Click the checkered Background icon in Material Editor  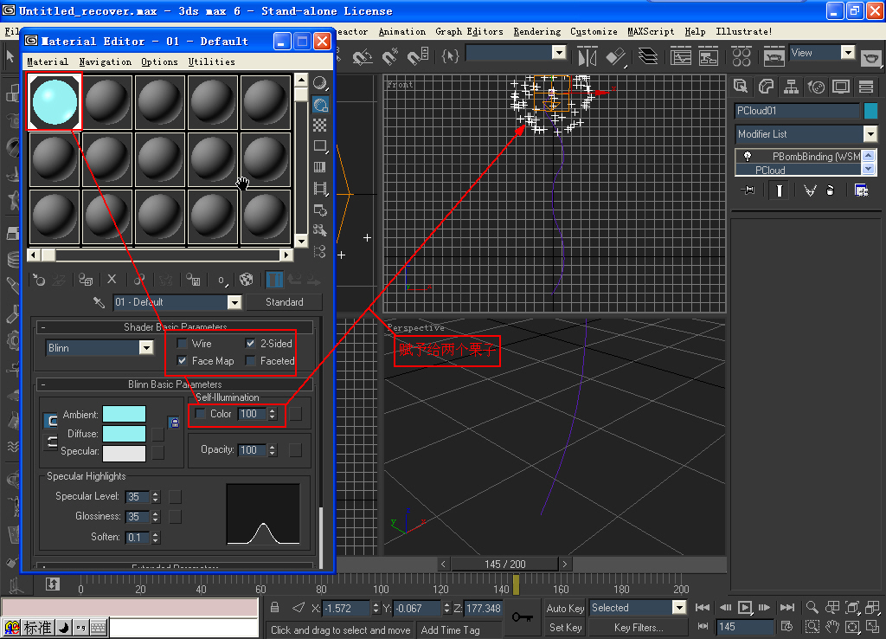tap(320, 126)
